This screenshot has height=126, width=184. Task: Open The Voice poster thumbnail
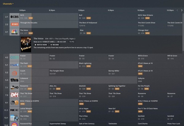(x=26, y=44)
